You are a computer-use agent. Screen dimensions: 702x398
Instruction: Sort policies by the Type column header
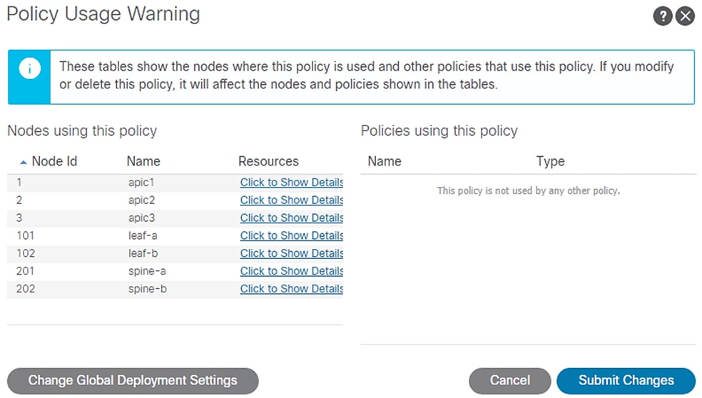550,161
